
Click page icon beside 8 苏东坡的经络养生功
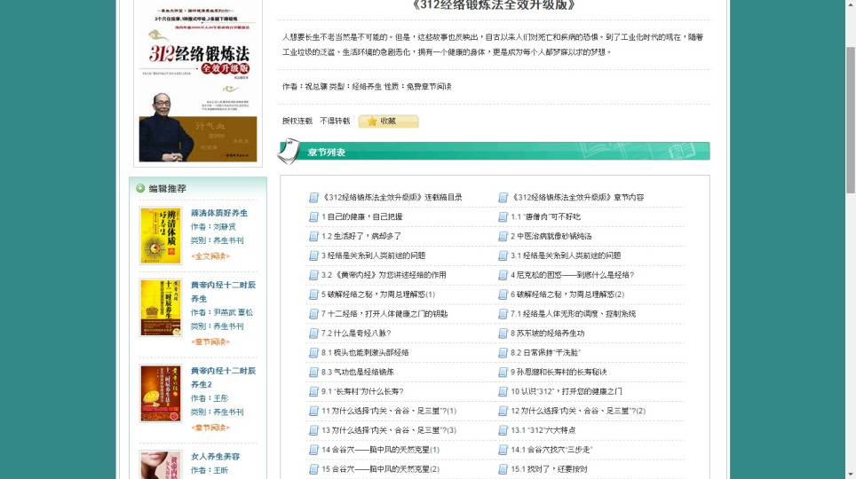[x=503, y=334]
